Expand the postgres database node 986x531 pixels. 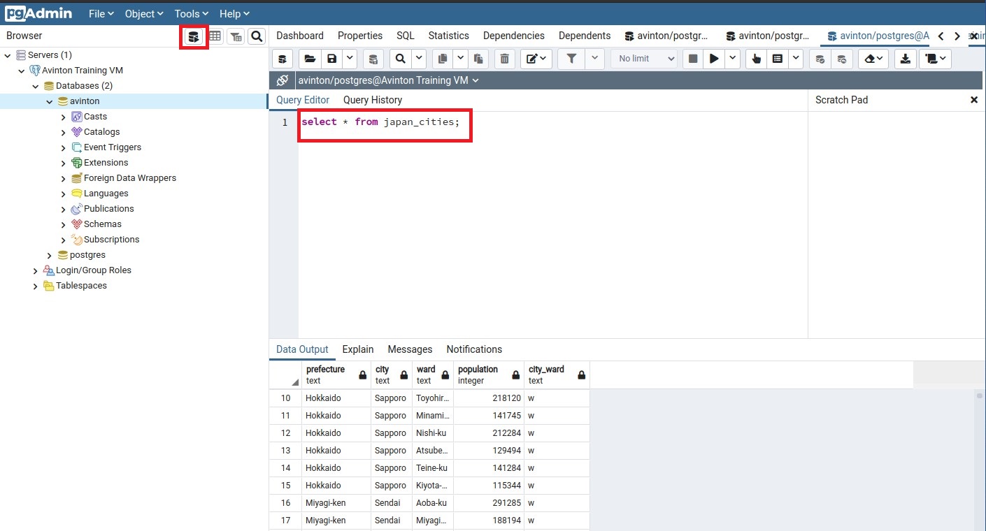50,255
